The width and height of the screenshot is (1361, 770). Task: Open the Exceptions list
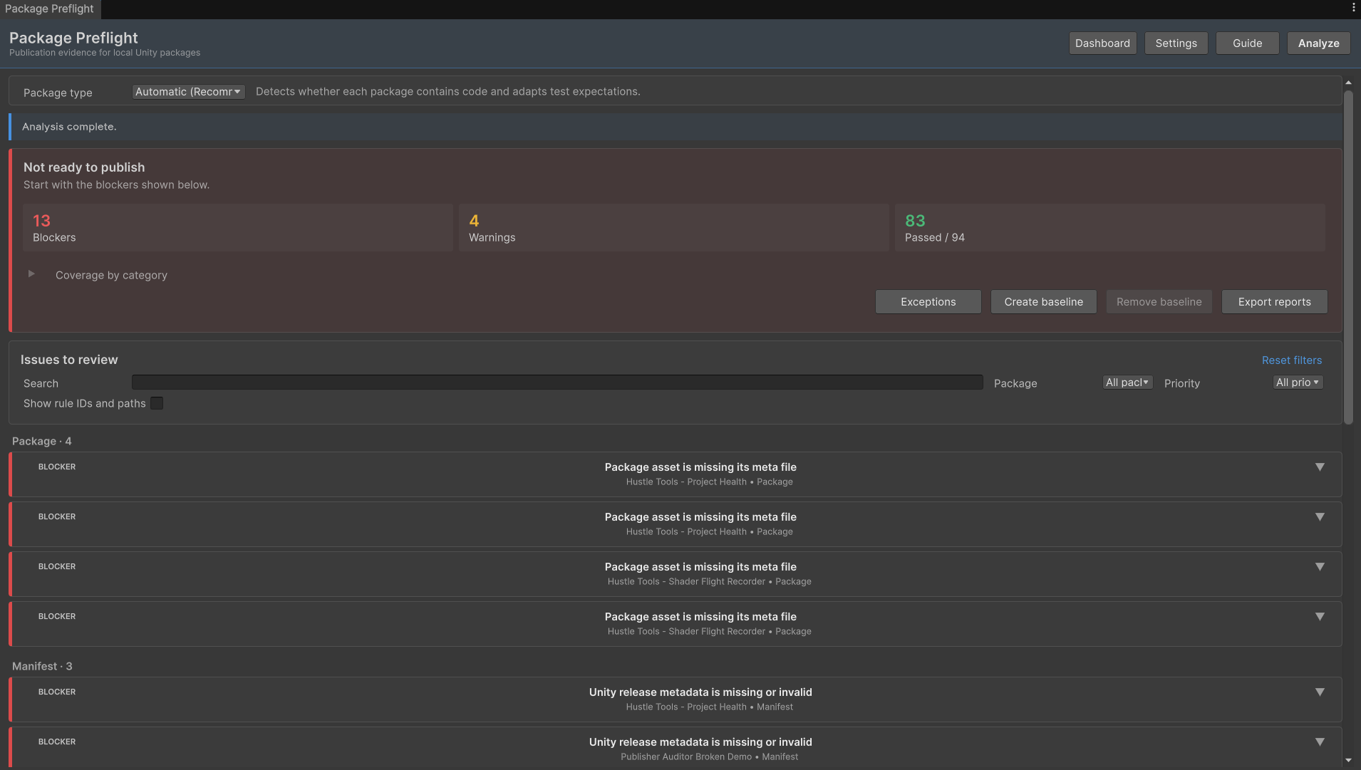(x=928, y=301)
